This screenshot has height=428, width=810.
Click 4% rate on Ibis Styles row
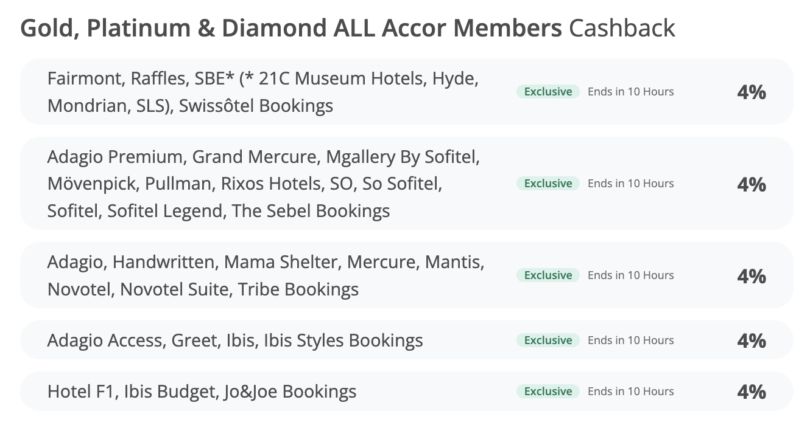[751, 340]
